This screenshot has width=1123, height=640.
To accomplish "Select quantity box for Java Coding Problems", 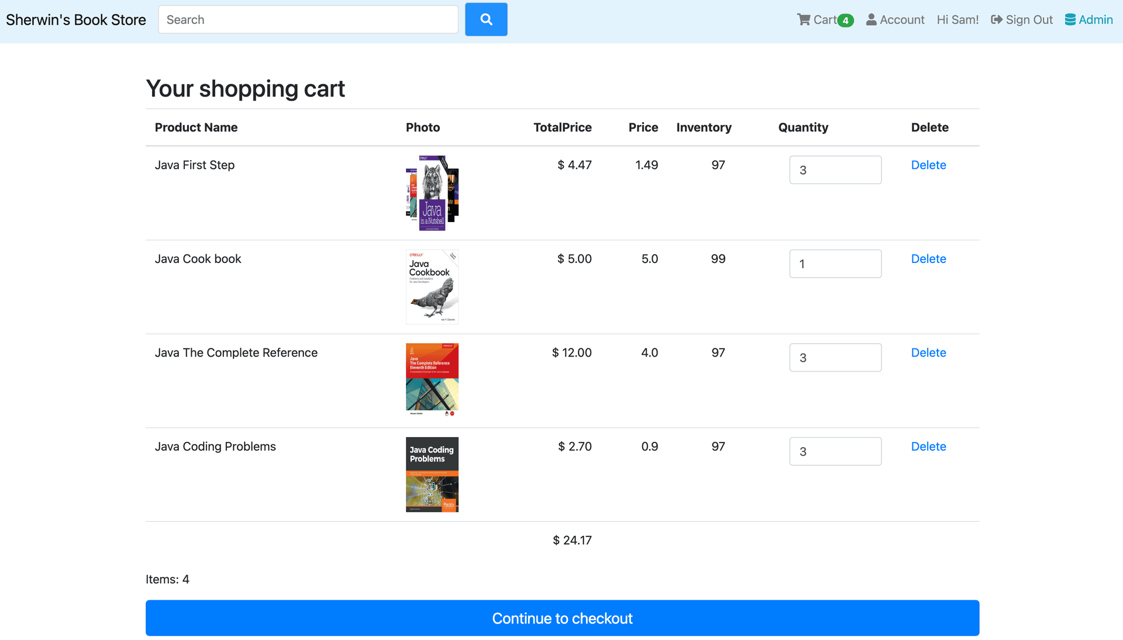I will point(835,451).
